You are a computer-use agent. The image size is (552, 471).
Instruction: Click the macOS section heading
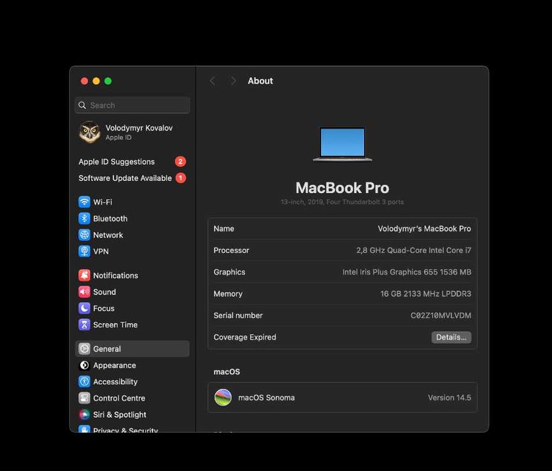click(x=226, y=372)
